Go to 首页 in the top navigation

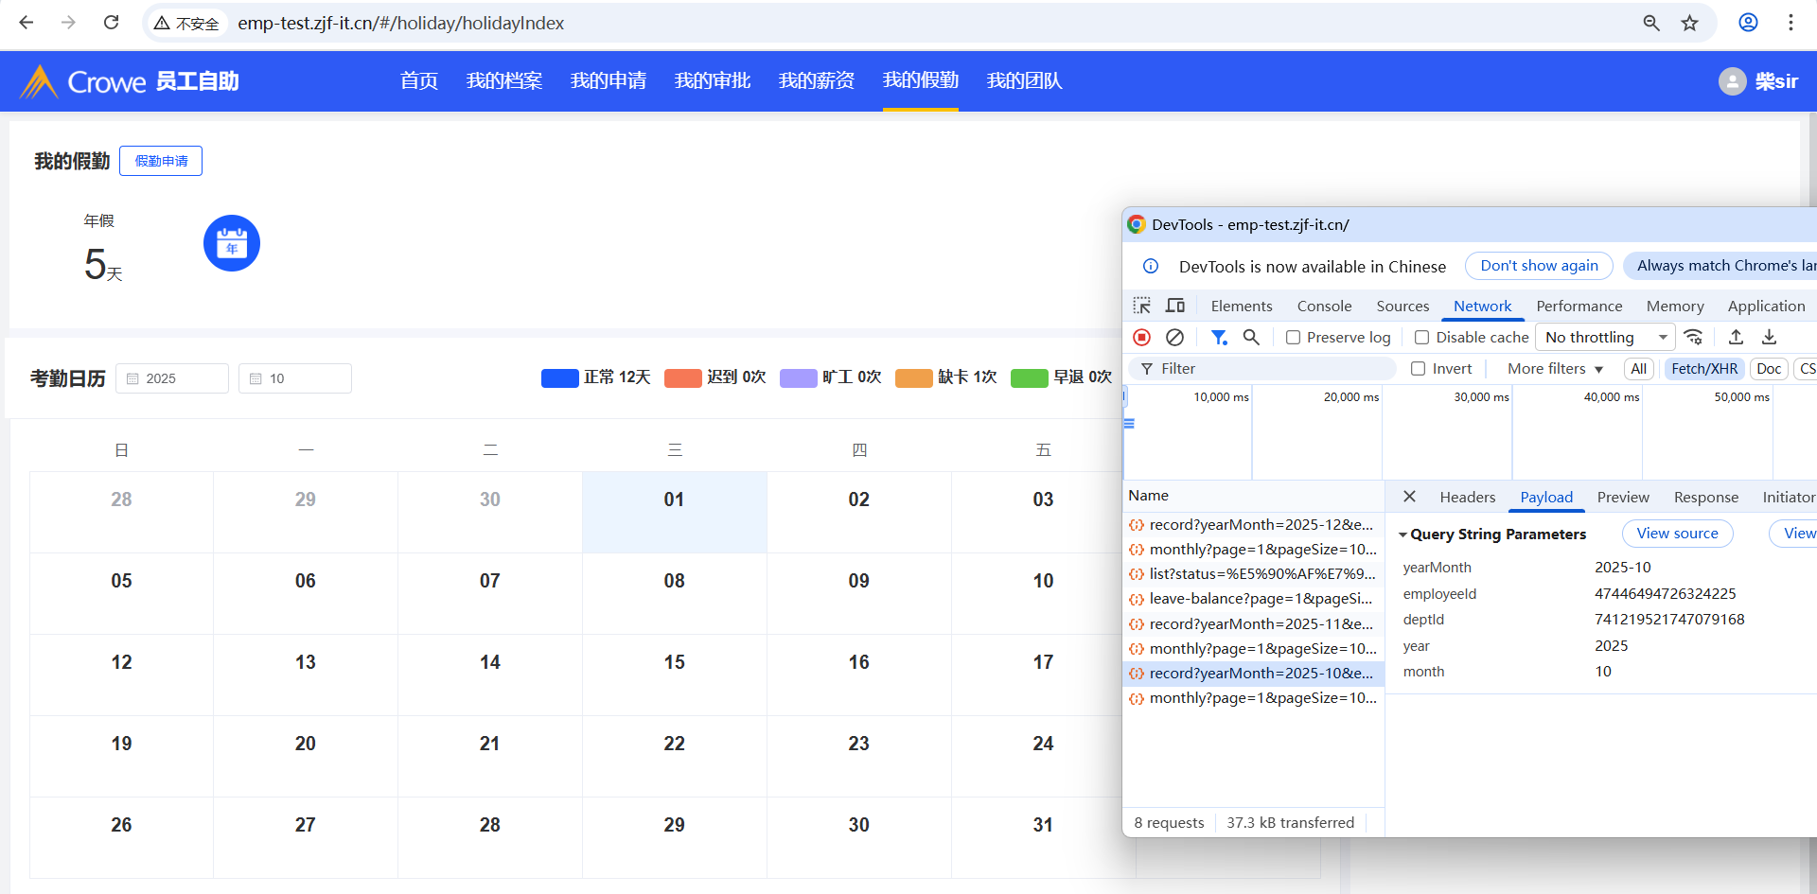(x=419, y=81)
